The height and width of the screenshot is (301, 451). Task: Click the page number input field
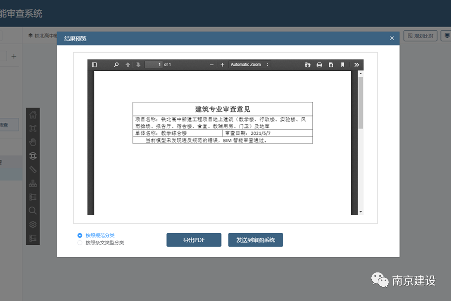[153, 64]
